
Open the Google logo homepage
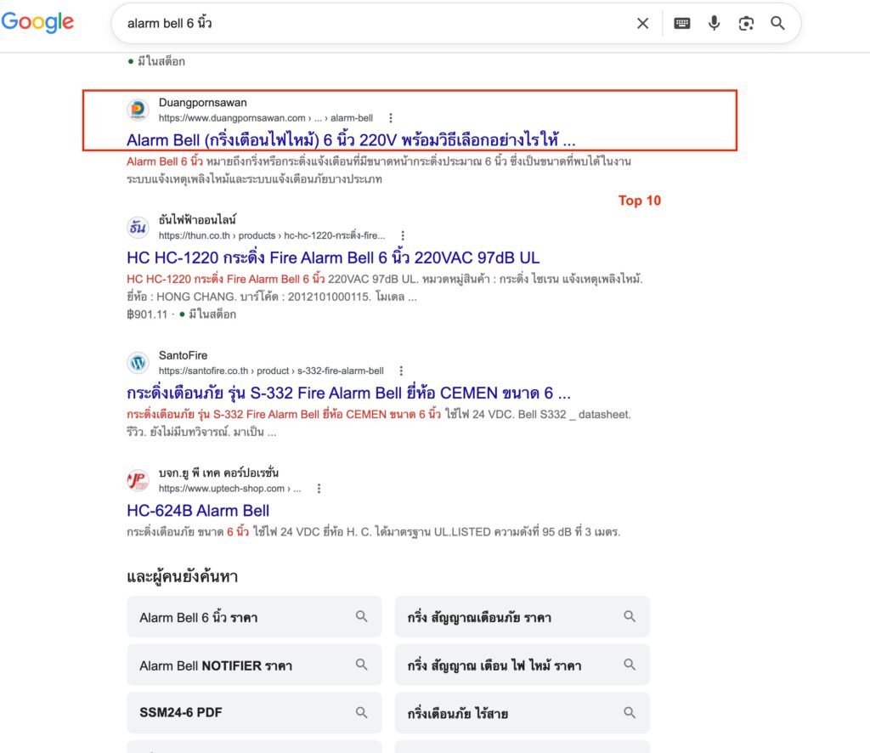37,22
